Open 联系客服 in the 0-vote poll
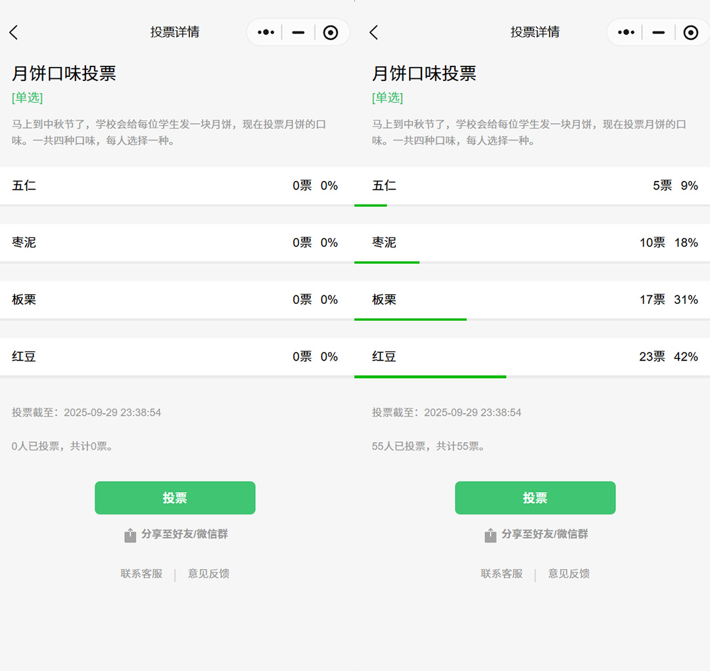Screen dimensions: 710x671 (x=141, y=574)
